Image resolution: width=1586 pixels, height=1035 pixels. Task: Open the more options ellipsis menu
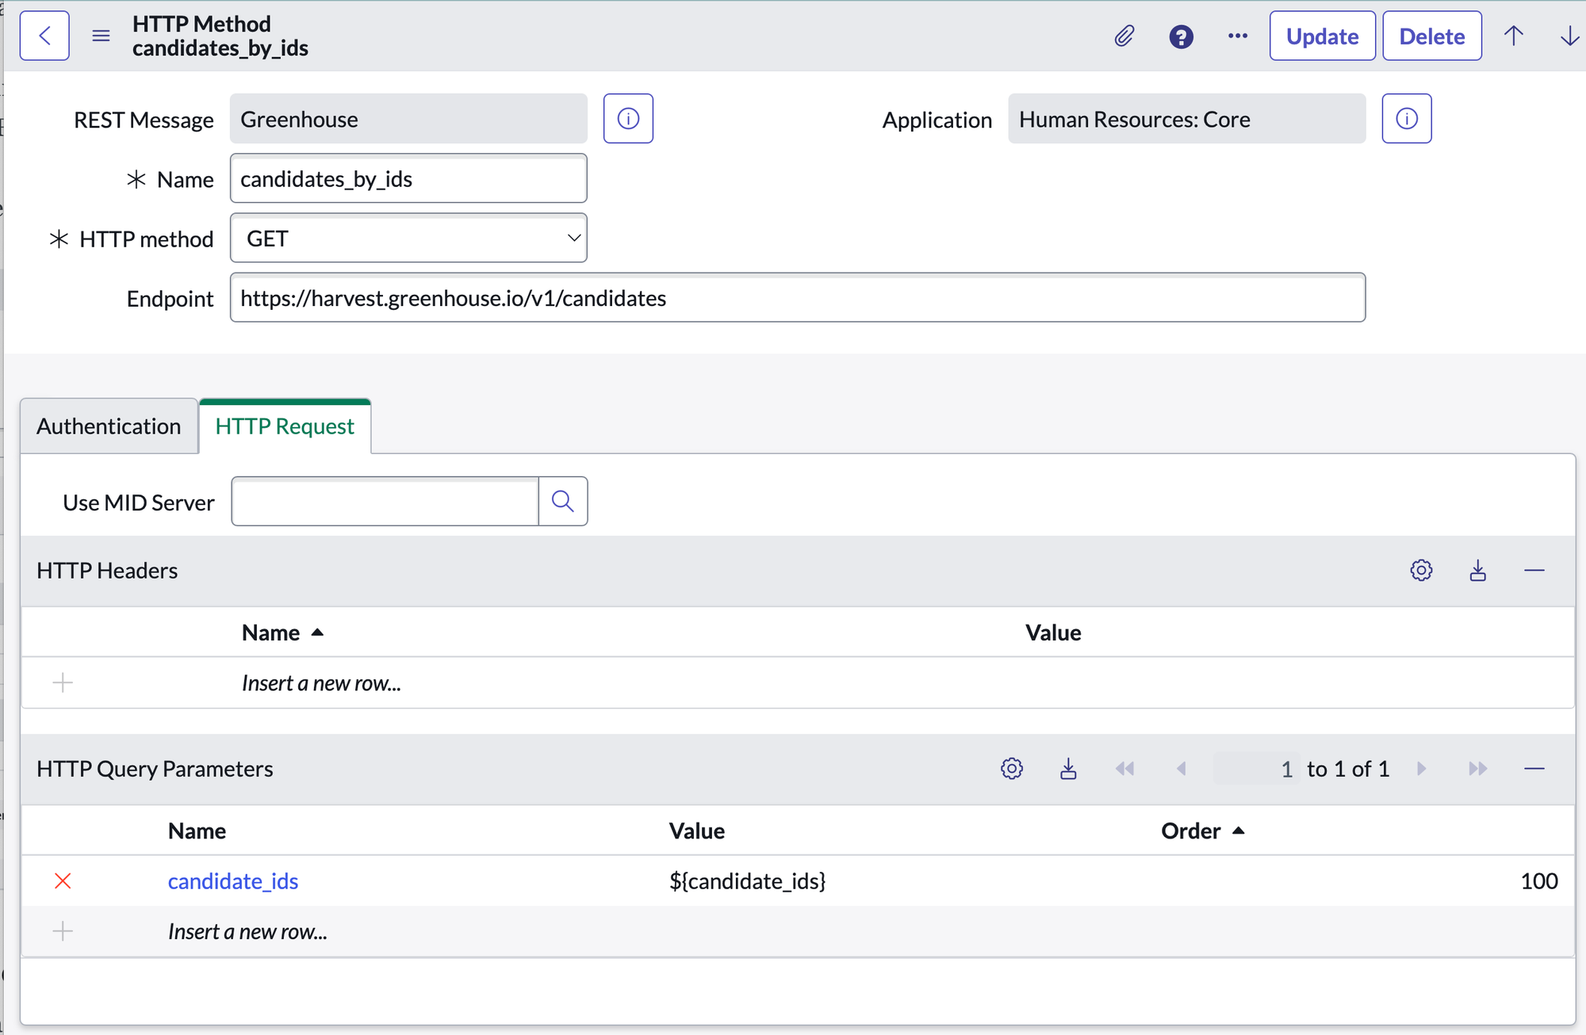pyautogui.click(x=1237, y=36)
